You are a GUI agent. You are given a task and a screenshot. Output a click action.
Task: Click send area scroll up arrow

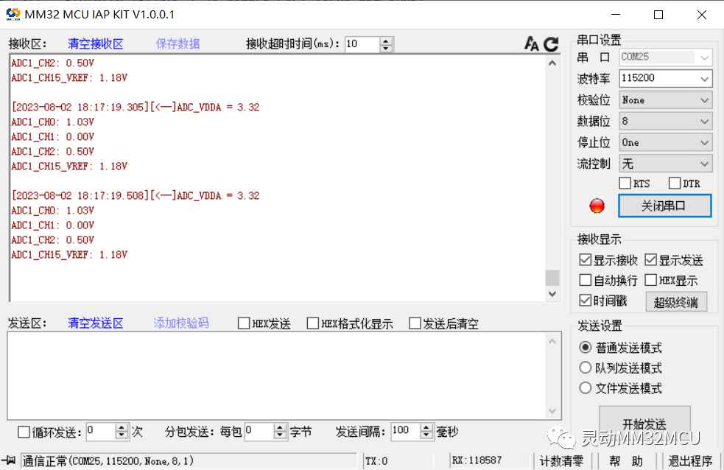[552, 341]
